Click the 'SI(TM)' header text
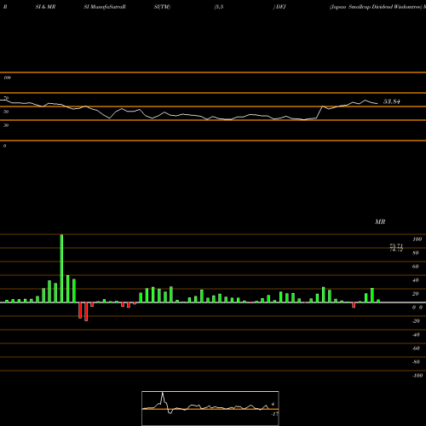This screenshot has height=426, width=426. [162, 7]
